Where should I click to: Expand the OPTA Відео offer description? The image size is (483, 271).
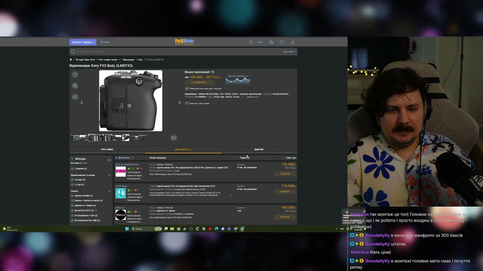232,195
